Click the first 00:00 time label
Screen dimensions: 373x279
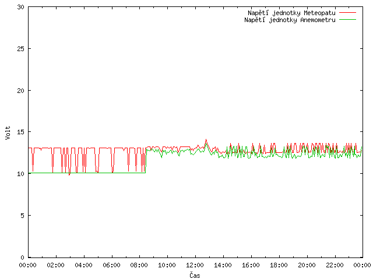28,265
